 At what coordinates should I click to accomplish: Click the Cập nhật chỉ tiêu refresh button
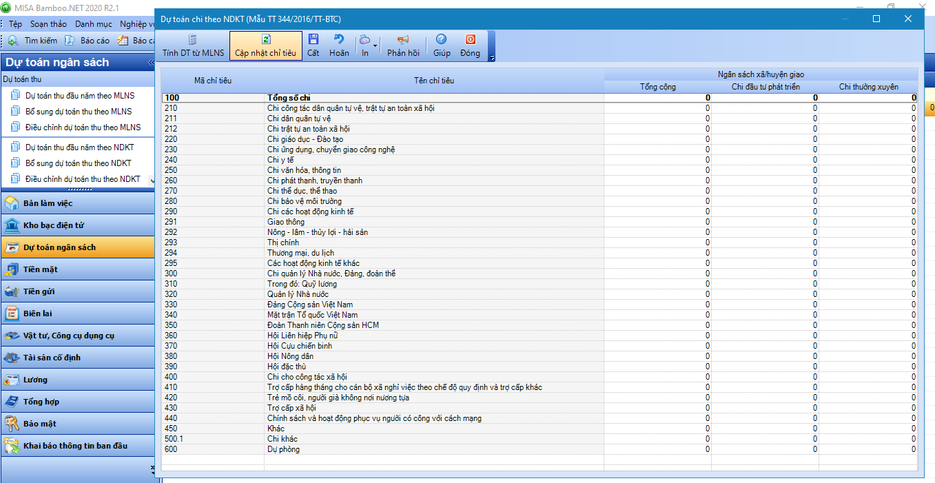(x=265, y=40)
